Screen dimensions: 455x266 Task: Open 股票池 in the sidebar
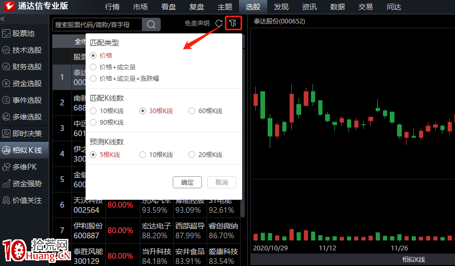(24, 33)
